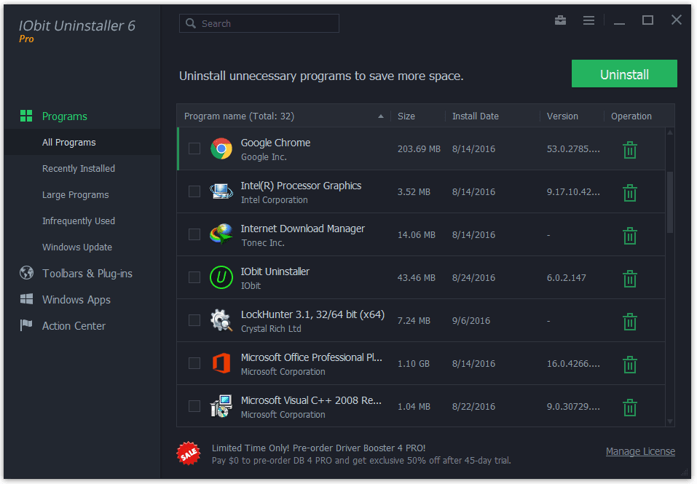Image resolution: width=697 pixels, height=484 pixels.
Task: Select Internet Download Manager checkbox
Action: (194, 234)
